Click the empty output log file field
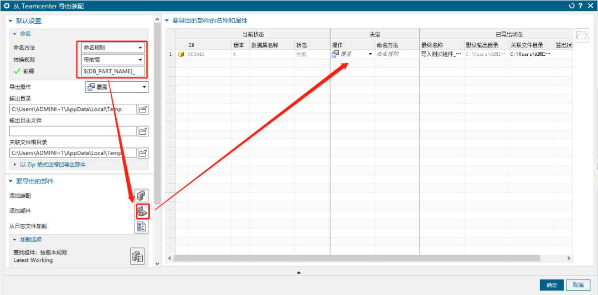 pyautogui.click(x=73, y=131)
